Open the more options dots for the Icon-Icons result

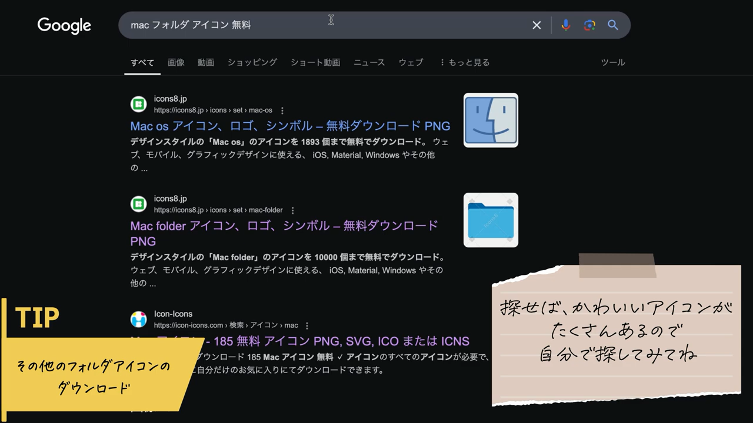[306, 325]
